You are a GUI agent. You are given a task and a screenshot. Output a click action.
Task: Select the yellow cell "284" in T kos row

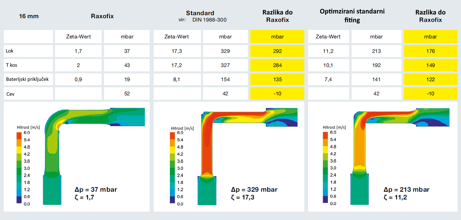pos(277,65)
